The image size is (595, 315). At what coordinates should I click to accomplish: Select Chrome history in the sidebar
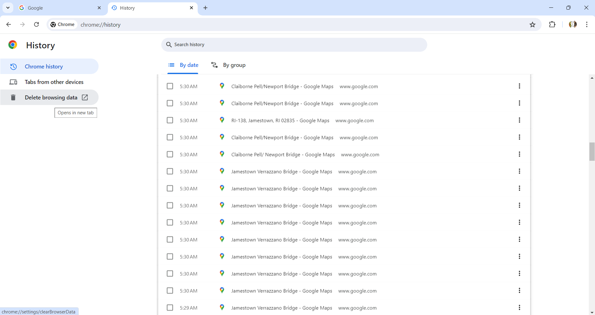49,67
